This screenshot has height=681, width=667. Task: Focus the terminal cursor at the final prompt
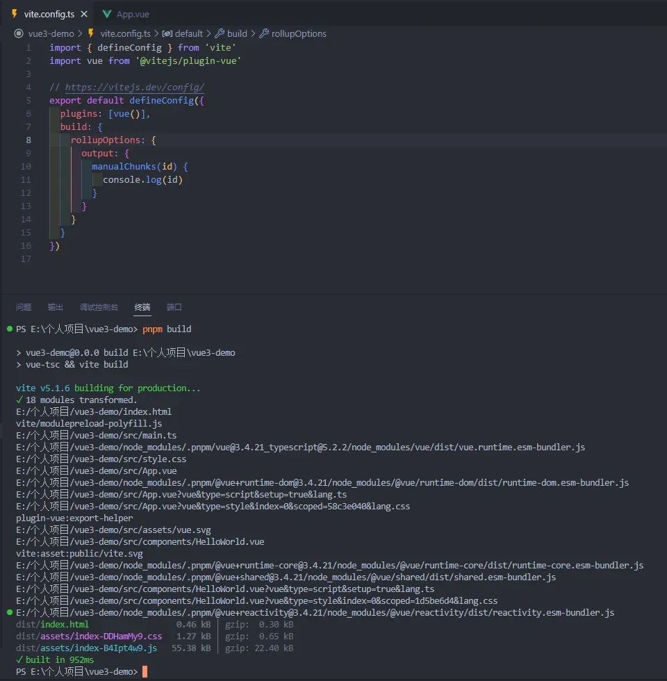(x=145, y=671)
